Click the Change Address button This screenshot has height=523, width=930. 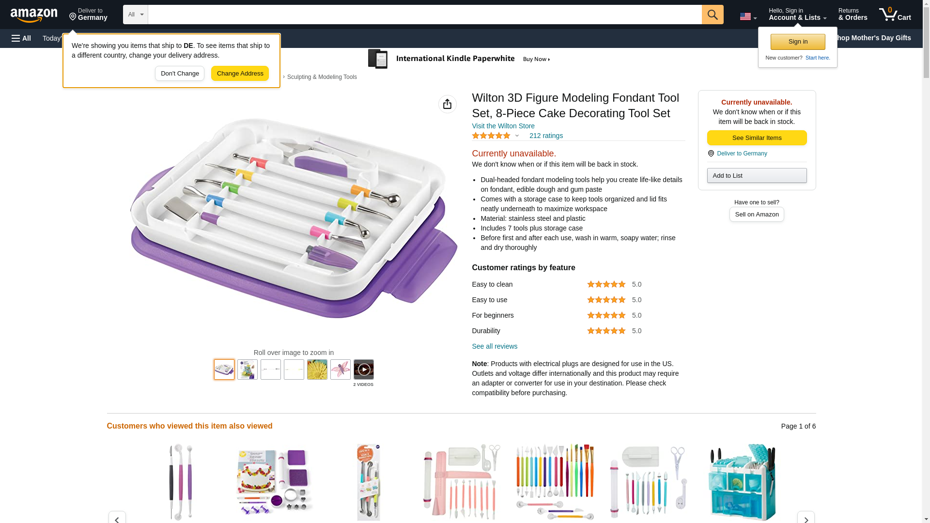(240, 74)
